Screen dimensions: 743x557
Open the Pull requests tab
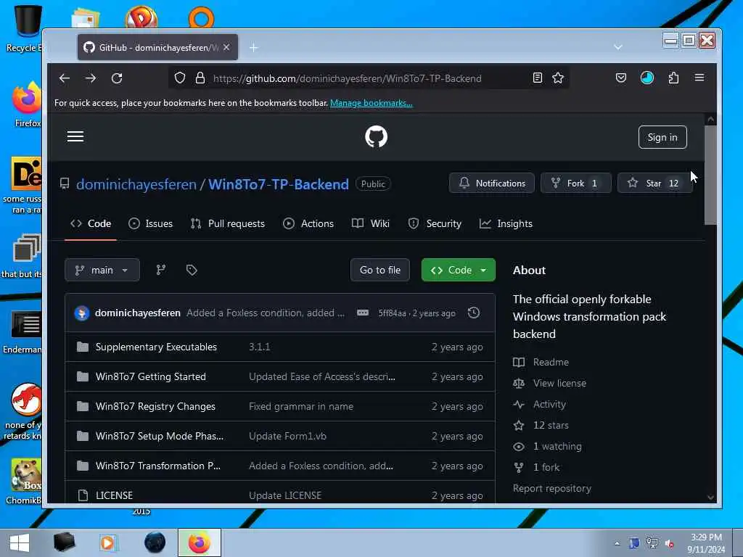(227, 223)
